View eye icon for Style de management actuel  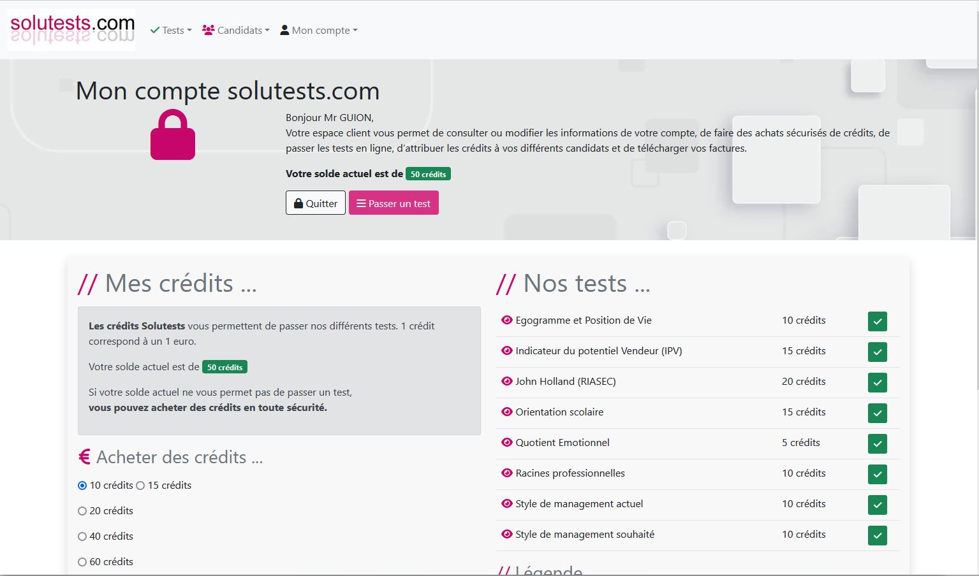(x=507, y=503)
